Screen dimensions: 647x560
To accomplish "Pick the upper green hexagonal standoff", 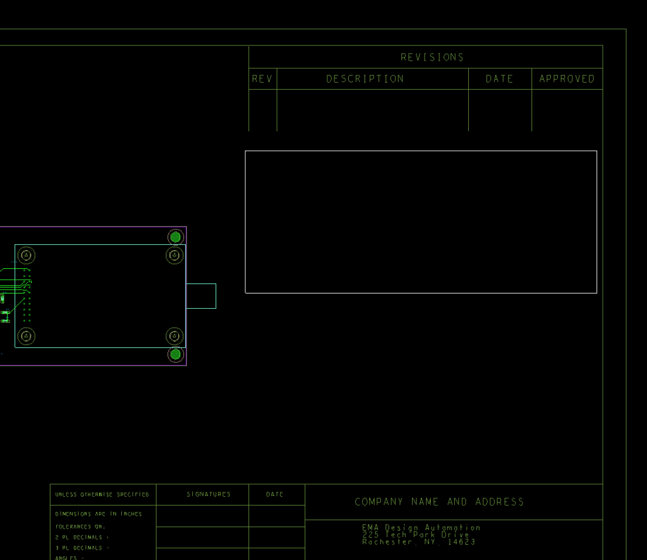I will click(x=176, y=237).
